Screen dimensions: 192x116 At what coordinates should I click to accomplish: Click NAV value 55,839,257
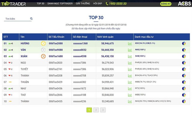108,76
